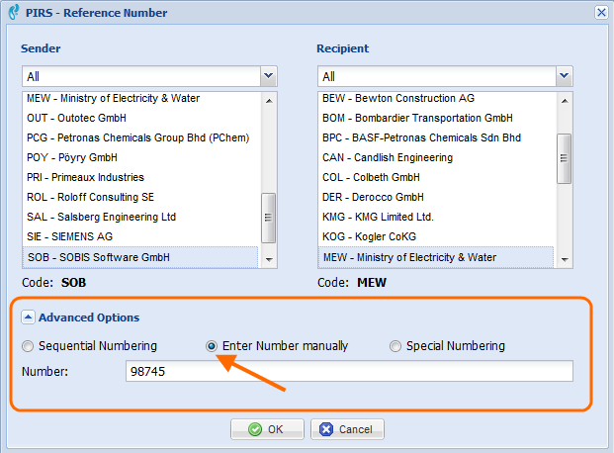Open the Sender filter dropdown

tap(268, 76)
